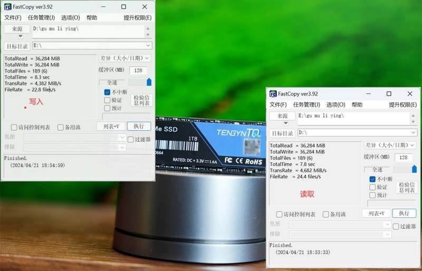Click 来源 button in right window
422x271 pixels.
[282, 116]
